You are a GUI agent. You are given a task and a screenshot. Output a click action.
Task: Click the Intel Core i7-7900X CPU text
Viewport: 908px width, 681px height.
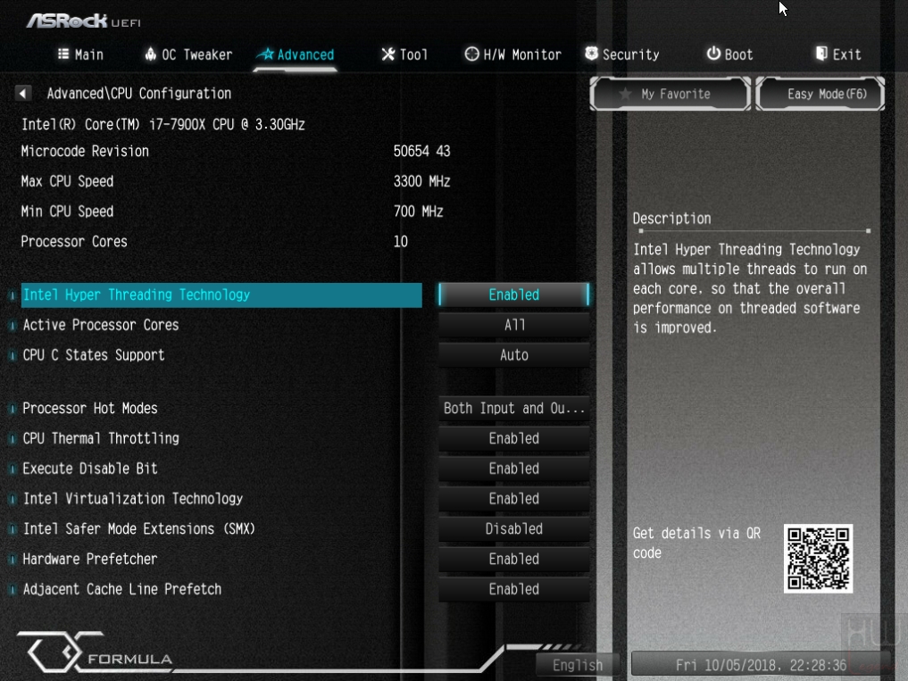pyautogui.click(x=162, y=124)
